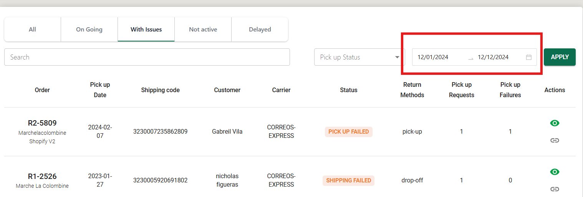Click the PICK UP FAILED status badge
The image size is (583, 197).
coord(349,132)
